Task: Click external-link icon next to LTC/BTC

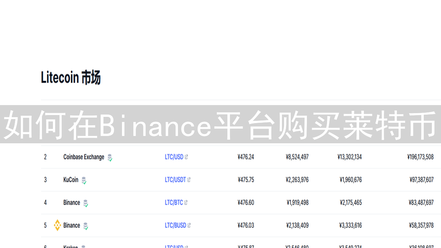Action: (186, 202)
